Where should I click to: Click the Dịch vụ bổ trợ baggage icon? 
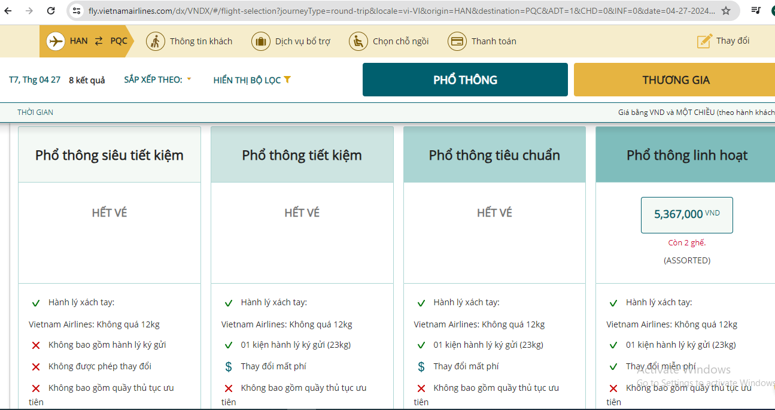coord(261,41)
